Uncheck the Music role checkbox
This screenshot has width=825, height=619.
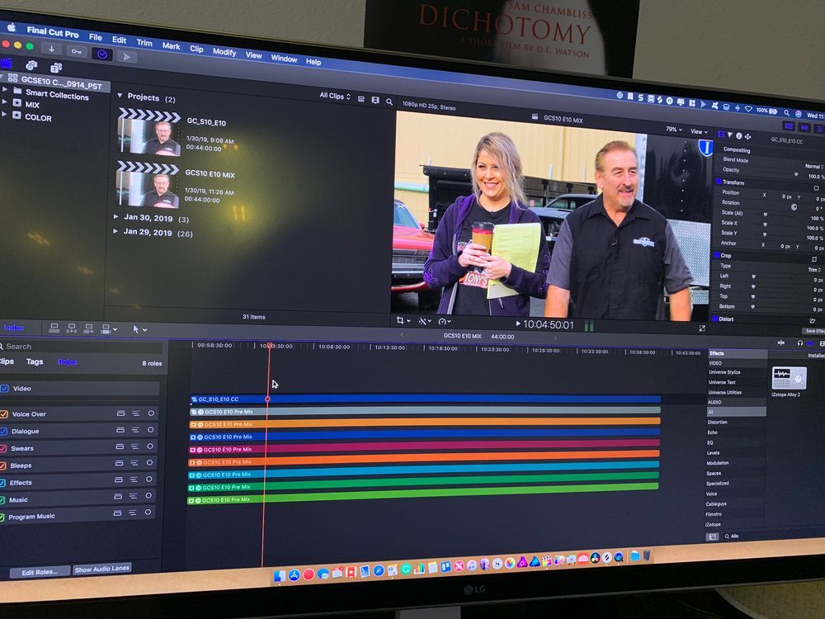coord(2,500)
